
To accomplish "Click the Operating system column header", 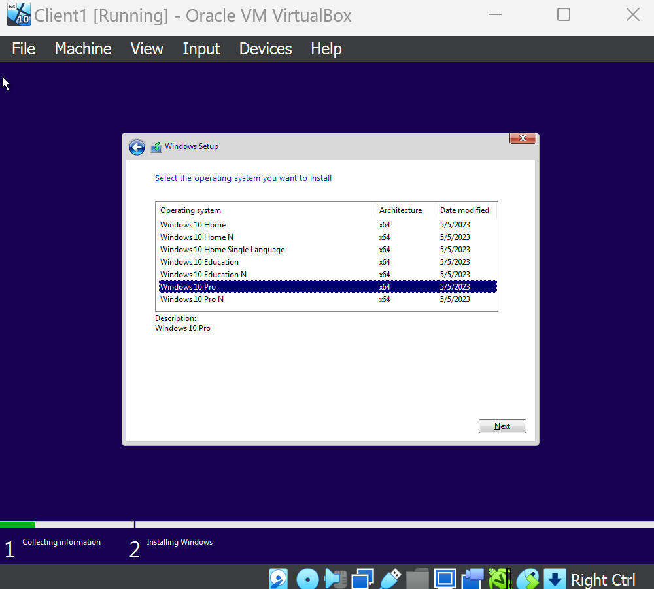I will pos(266,210).
